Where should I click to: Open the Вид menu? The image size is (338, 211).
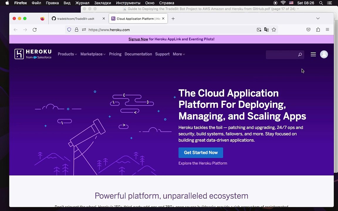[67, 3]
